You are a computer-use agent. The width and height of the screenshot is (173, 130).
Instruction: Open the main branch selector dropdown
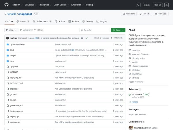pyautogui.click(x=11, y=30)
